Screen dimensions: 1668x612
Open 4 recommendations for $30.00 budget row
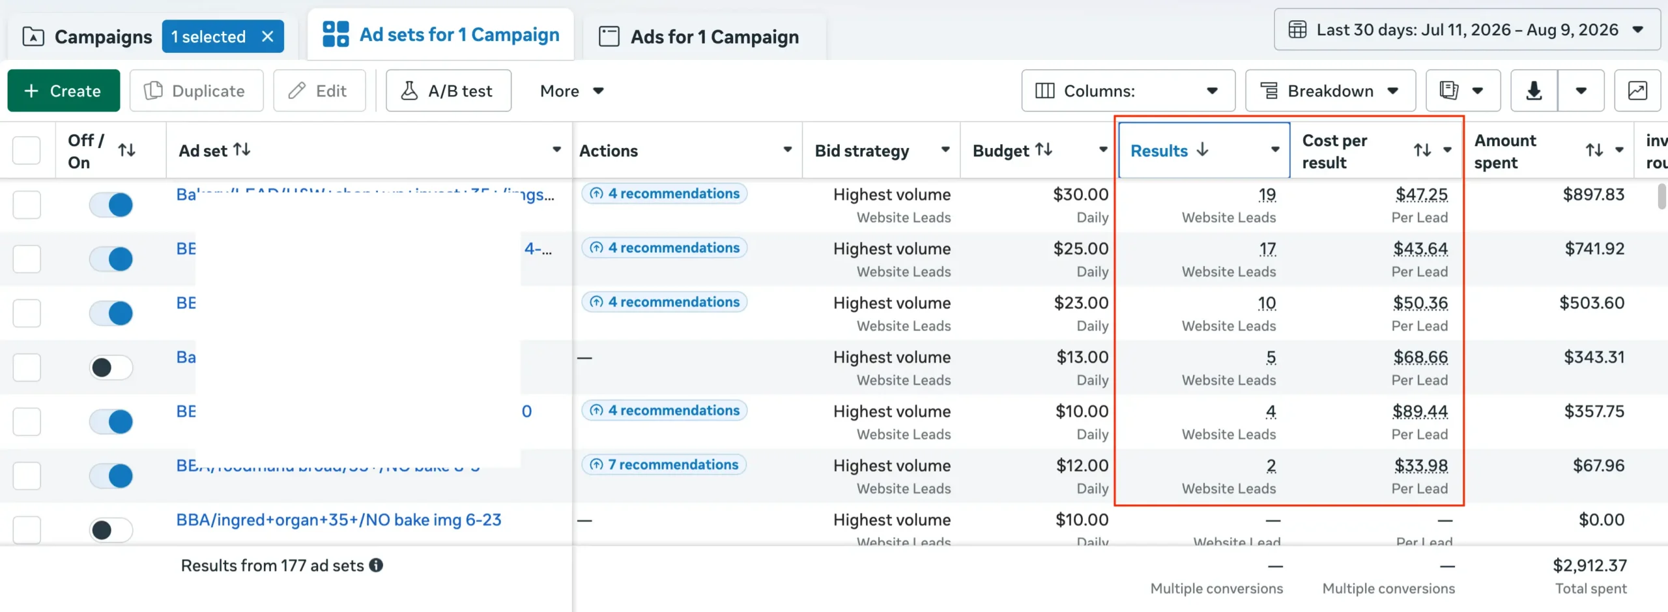664,194
